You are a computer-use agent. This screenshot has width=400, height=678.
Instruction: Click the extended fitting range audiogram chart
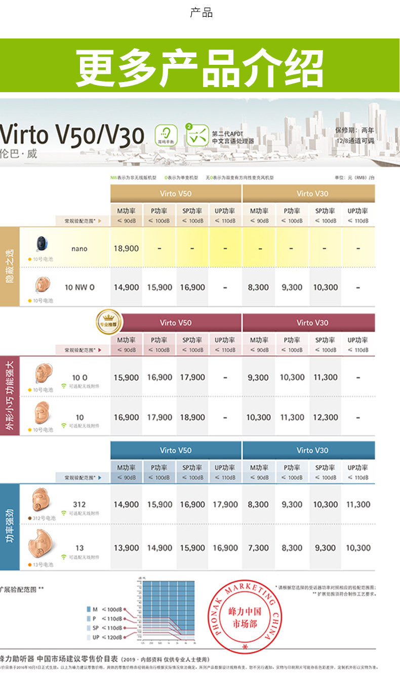pyautogui.click(x=166, y=612)
